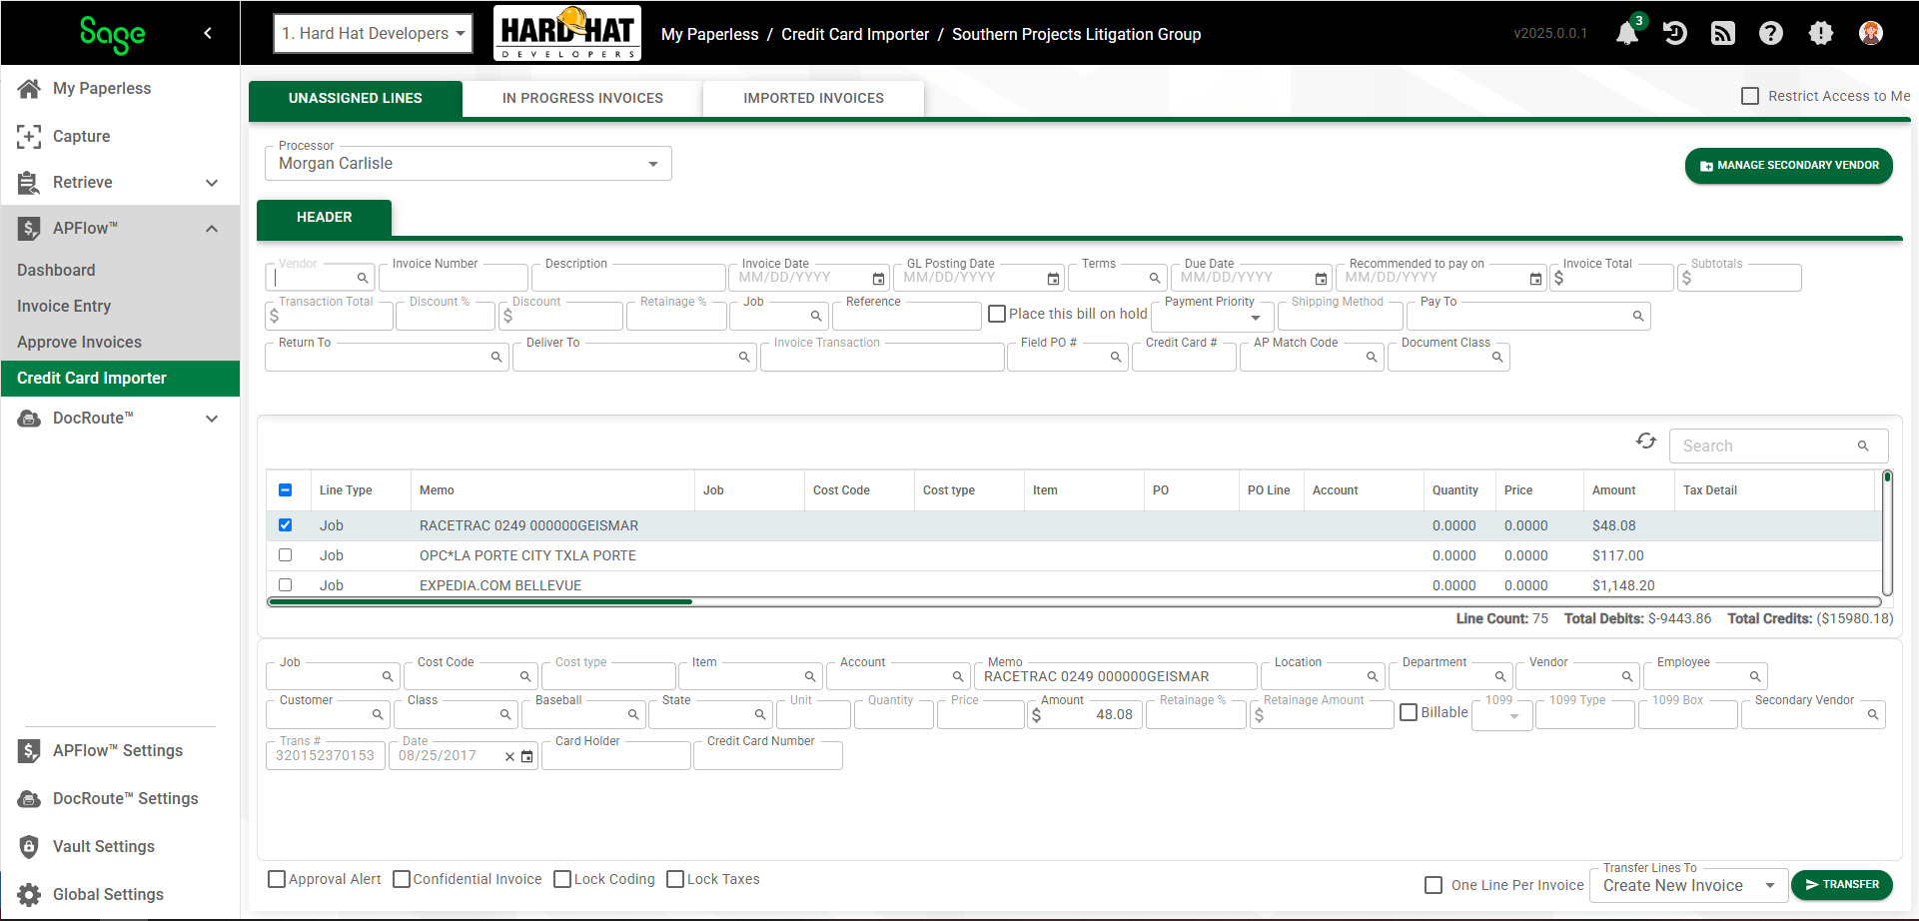Enable the Billable checkbox
1919x921 pixels.
pyautogui.click(x=1409, y=712)
